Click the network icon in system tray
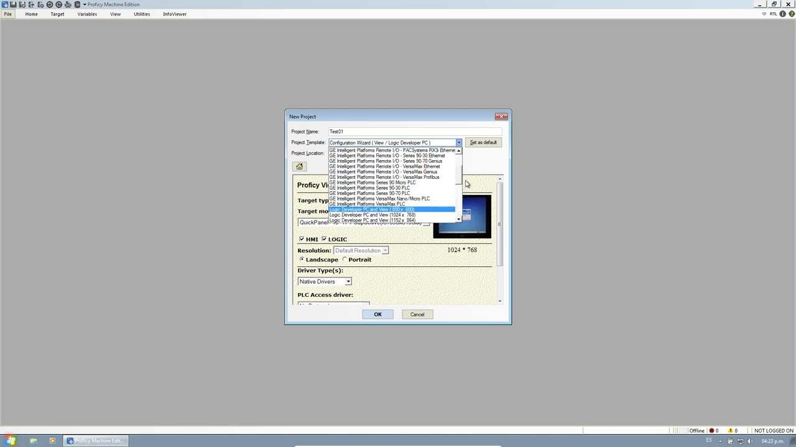This screenshot has width=796, height=447. [740, 441]
